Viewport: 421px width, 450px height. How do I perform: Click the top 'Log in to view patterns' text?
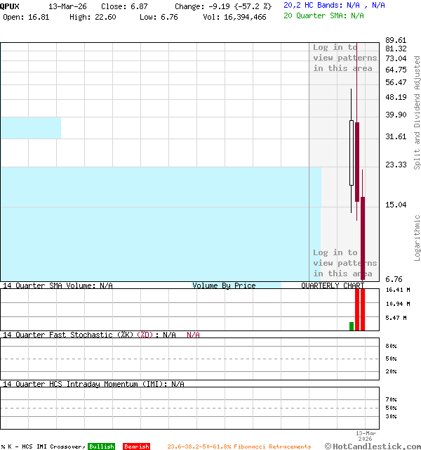click(x=345, y=58)
